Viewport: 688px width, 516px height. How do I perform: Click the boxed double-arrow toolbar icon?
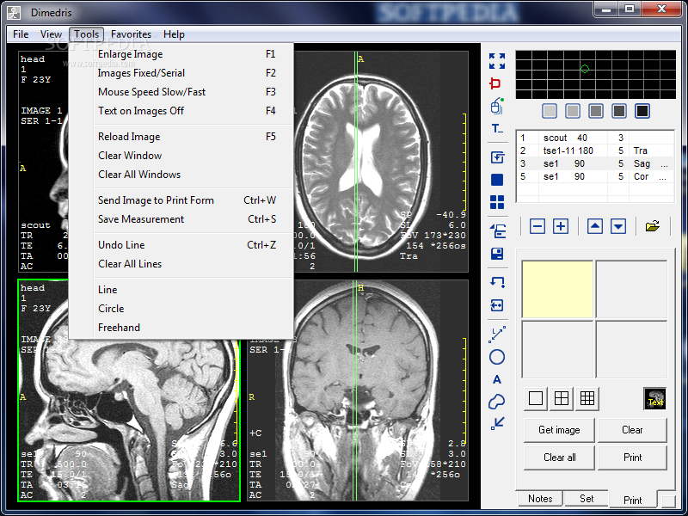pos(497,305)
